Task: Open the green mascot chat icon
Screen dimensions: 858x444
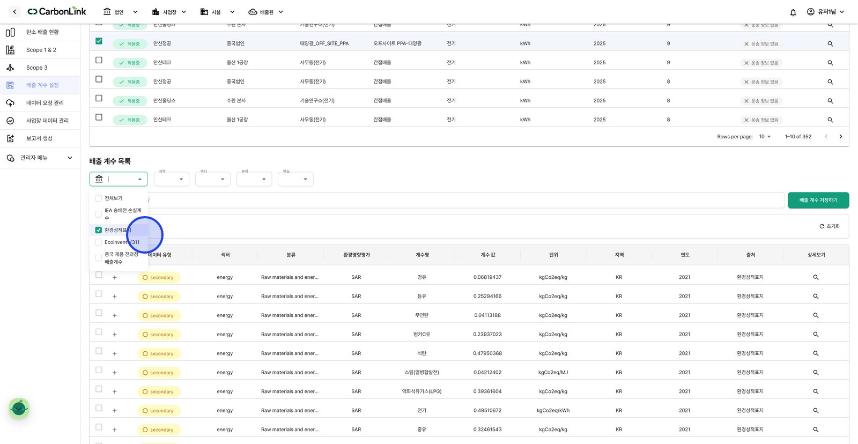Action: [19, 409]
